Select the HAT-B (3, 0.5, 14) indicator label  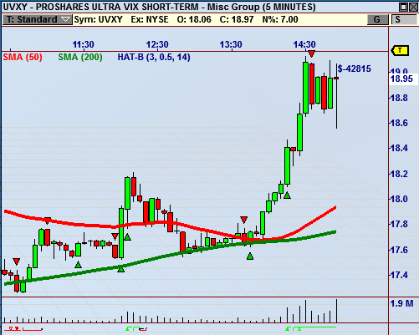tap(154, 58)
